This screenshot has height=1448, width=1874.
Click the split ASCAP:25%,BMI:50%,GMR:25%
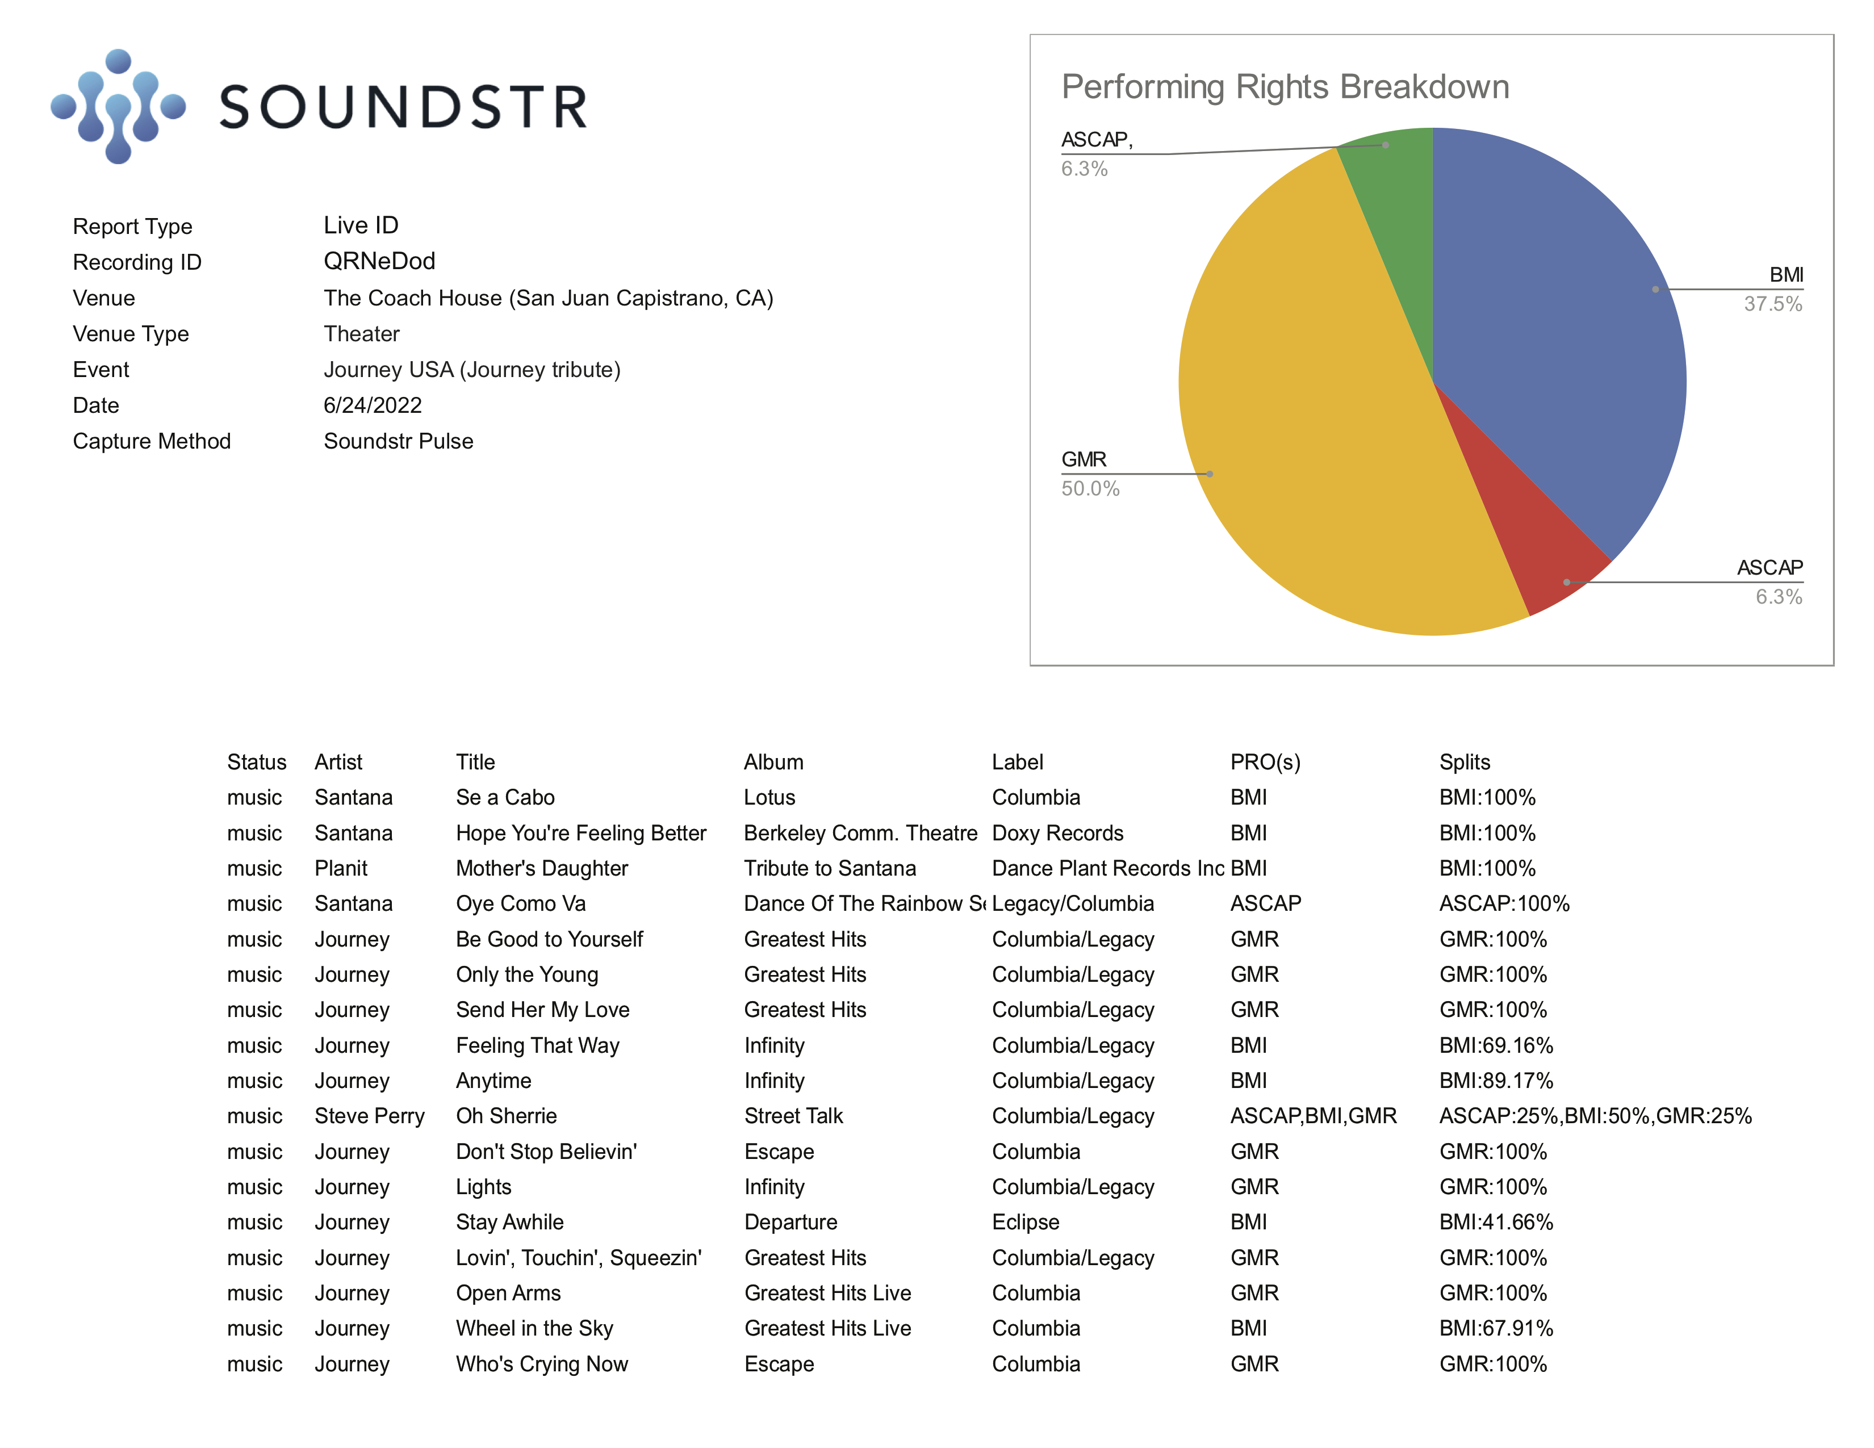(x=1595, y=1116)
